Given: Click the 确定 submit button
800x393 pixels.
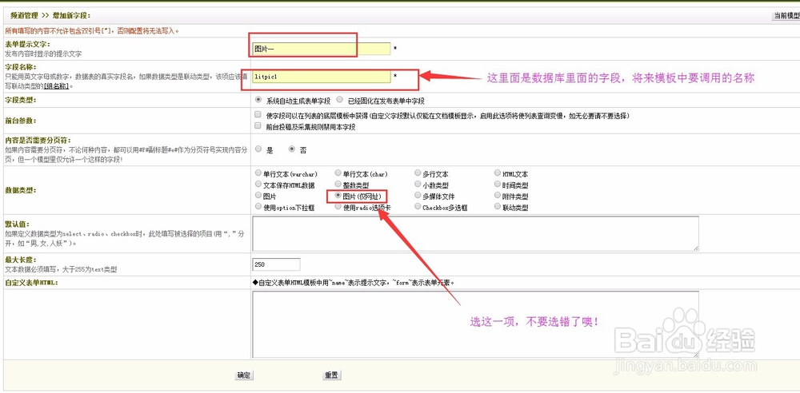Looking at the screenshot, I should [244, 375].
